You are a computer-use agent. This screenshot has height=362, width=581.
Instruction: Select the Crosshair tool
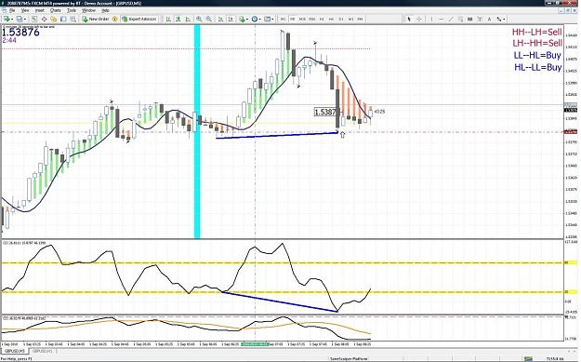pos(419,19)
